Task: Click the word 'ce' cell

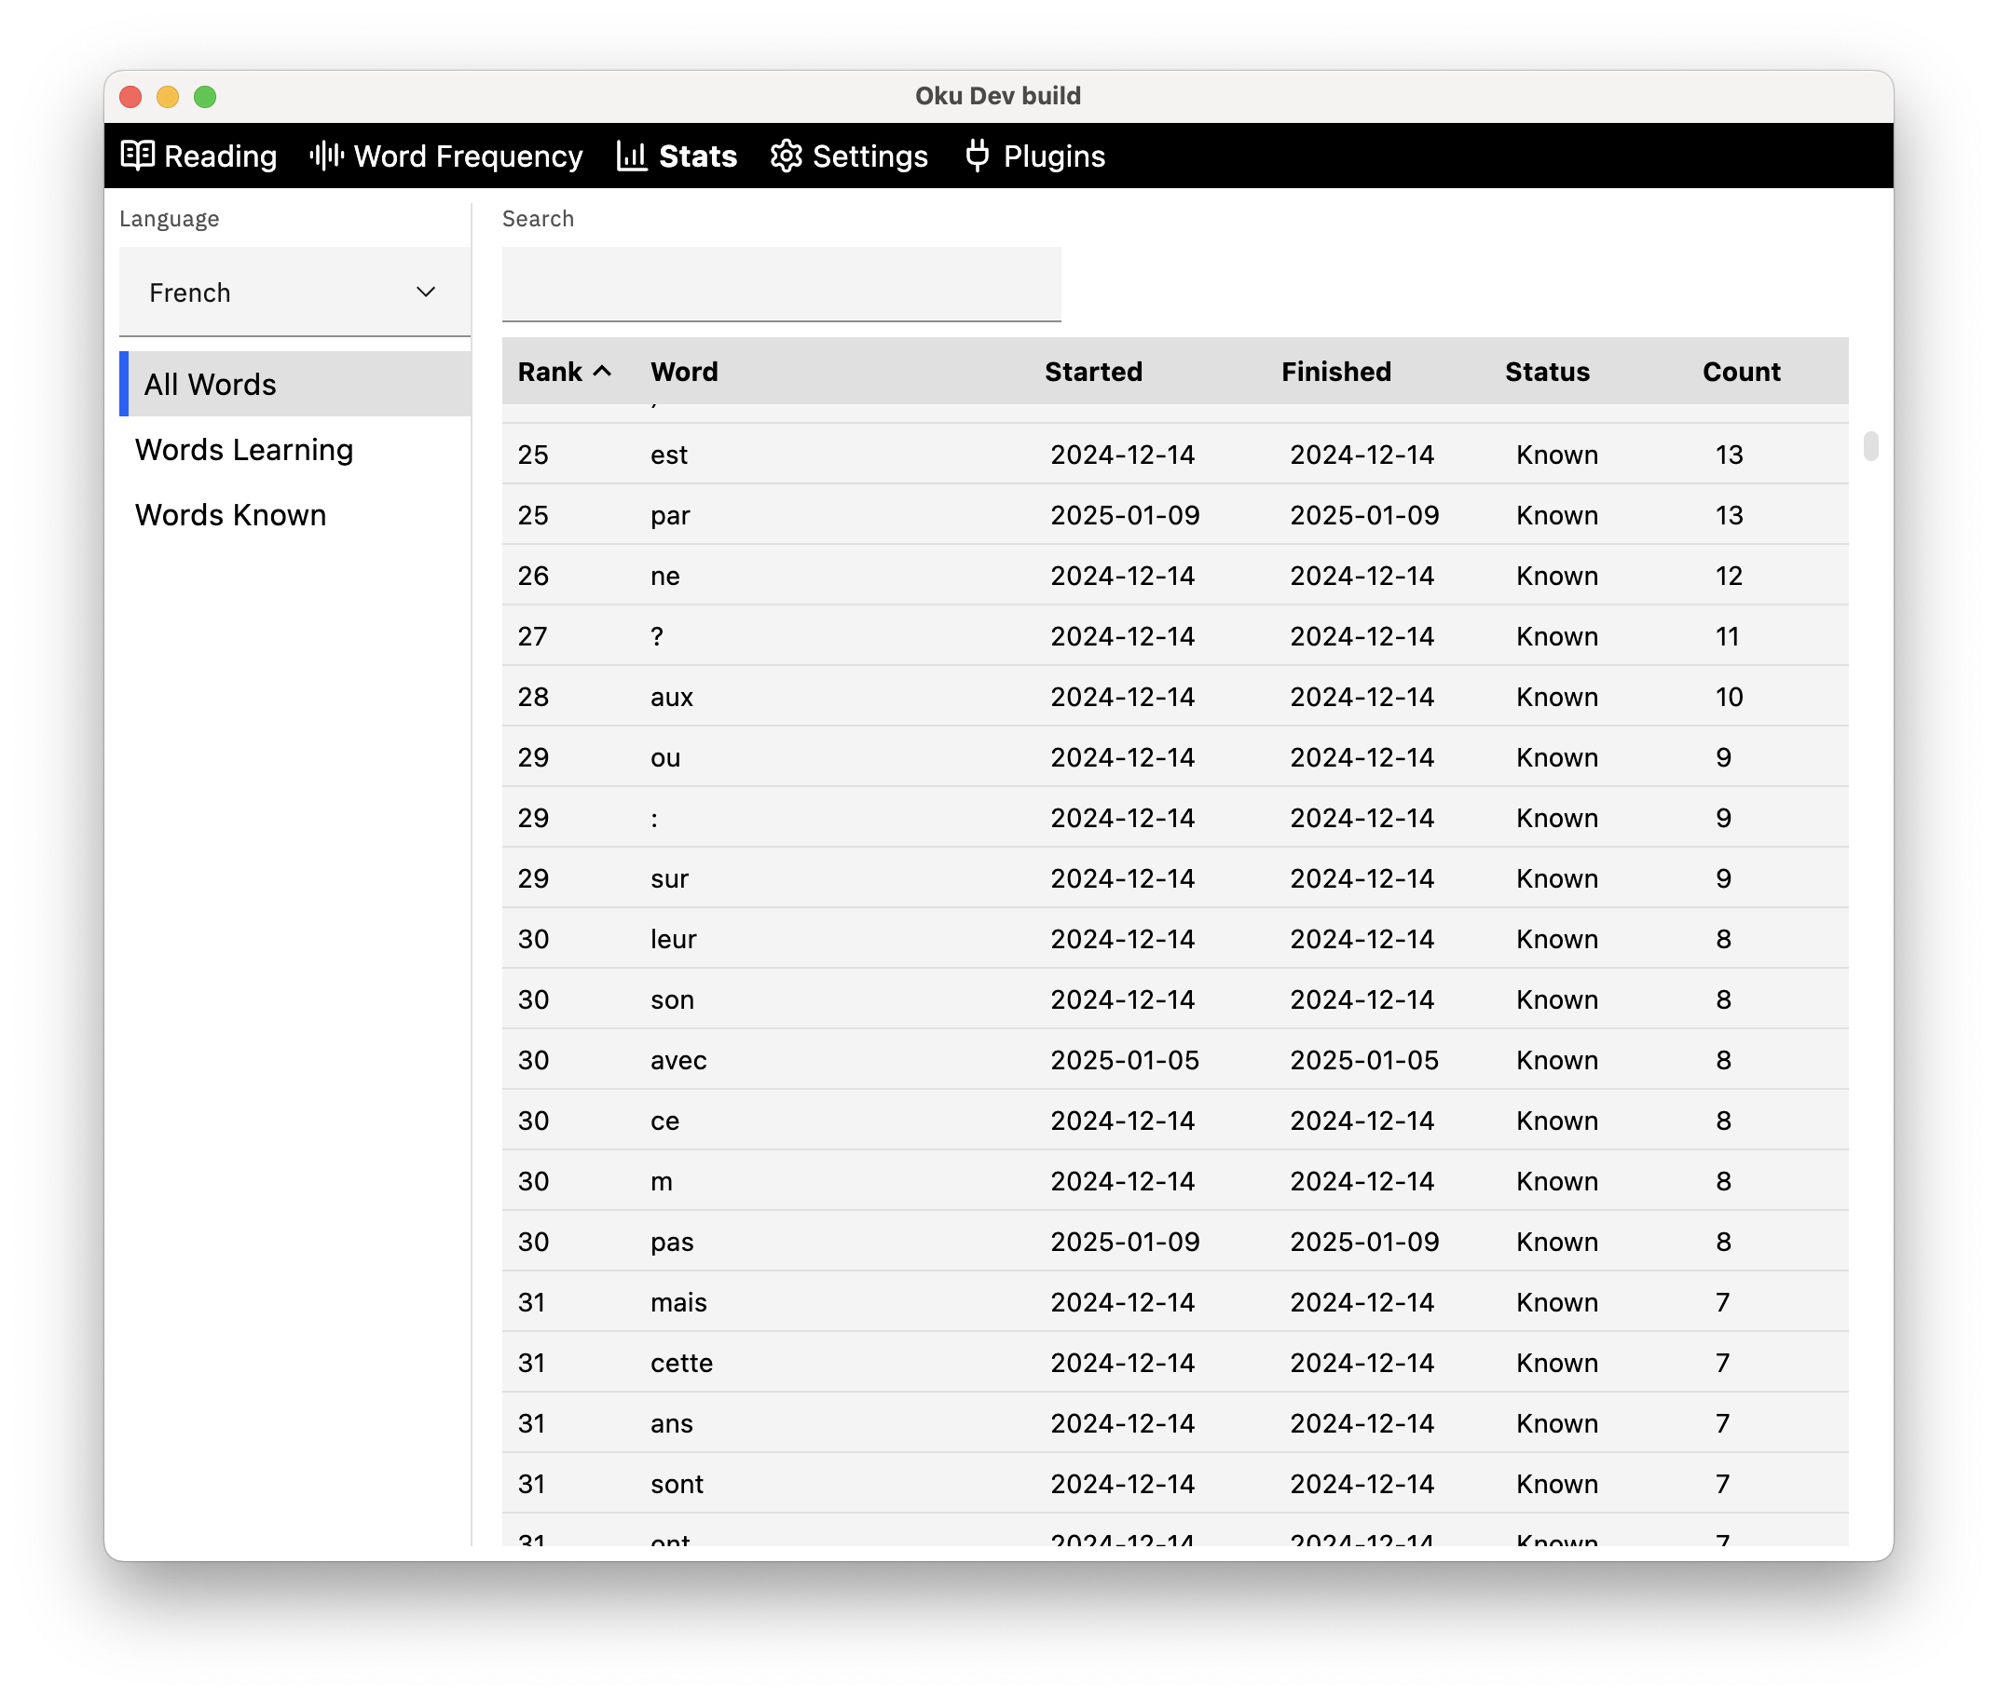Action: click(664, 1121)
